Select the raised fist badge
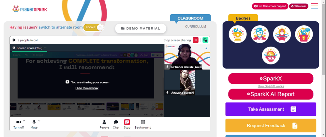The image size is (326, 137). [260, 34]
